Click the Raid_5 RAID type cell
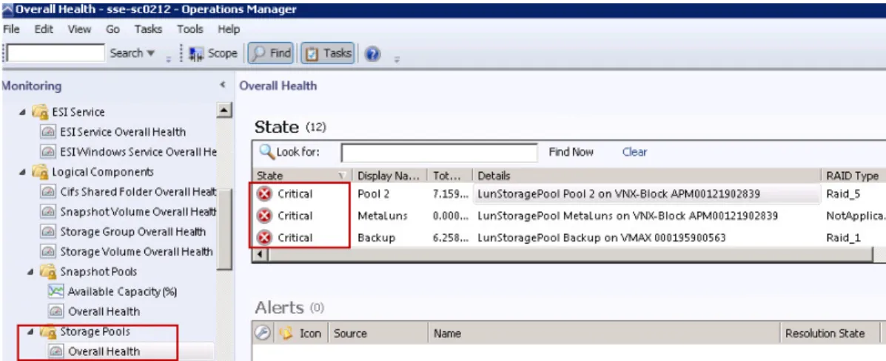This screenshot has width=886, height=361. [x=843, y=194]
